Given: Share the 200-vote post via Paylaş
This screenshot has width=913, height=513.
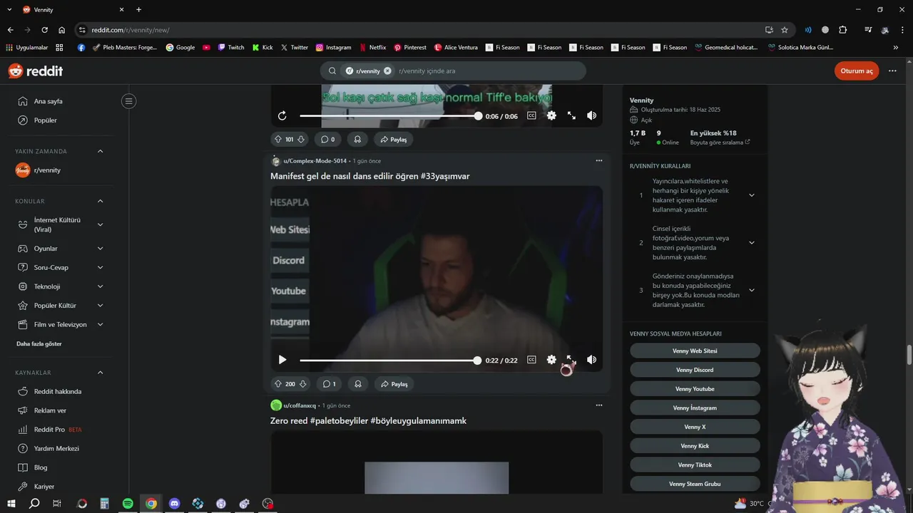Looking at the screenshot, I should [394, 384].
